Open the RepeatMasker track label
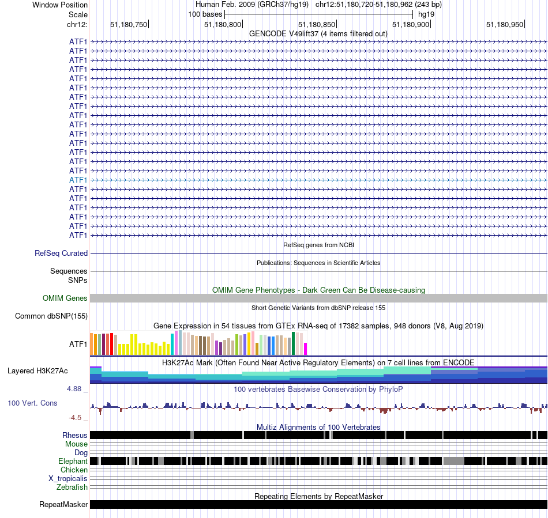Viewport: 548px width, 518px height. click(63, 504)
